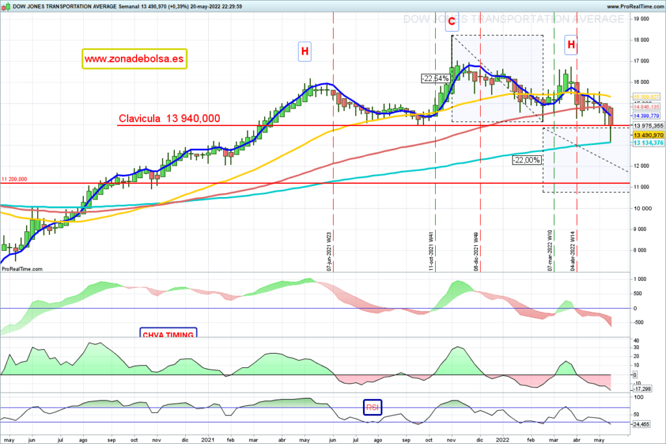This screenshot has height=444, width=666.
Task: Click the '8 000' price axis label
Action: (640, 250)
